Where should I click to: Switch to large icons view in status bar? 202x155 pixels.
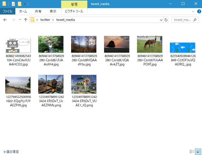(198, 152)
